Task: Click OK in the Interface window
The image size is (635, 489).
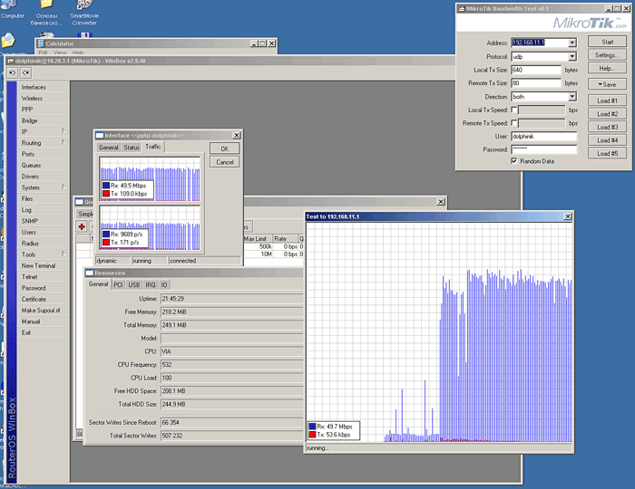Action: click(225, 149)
